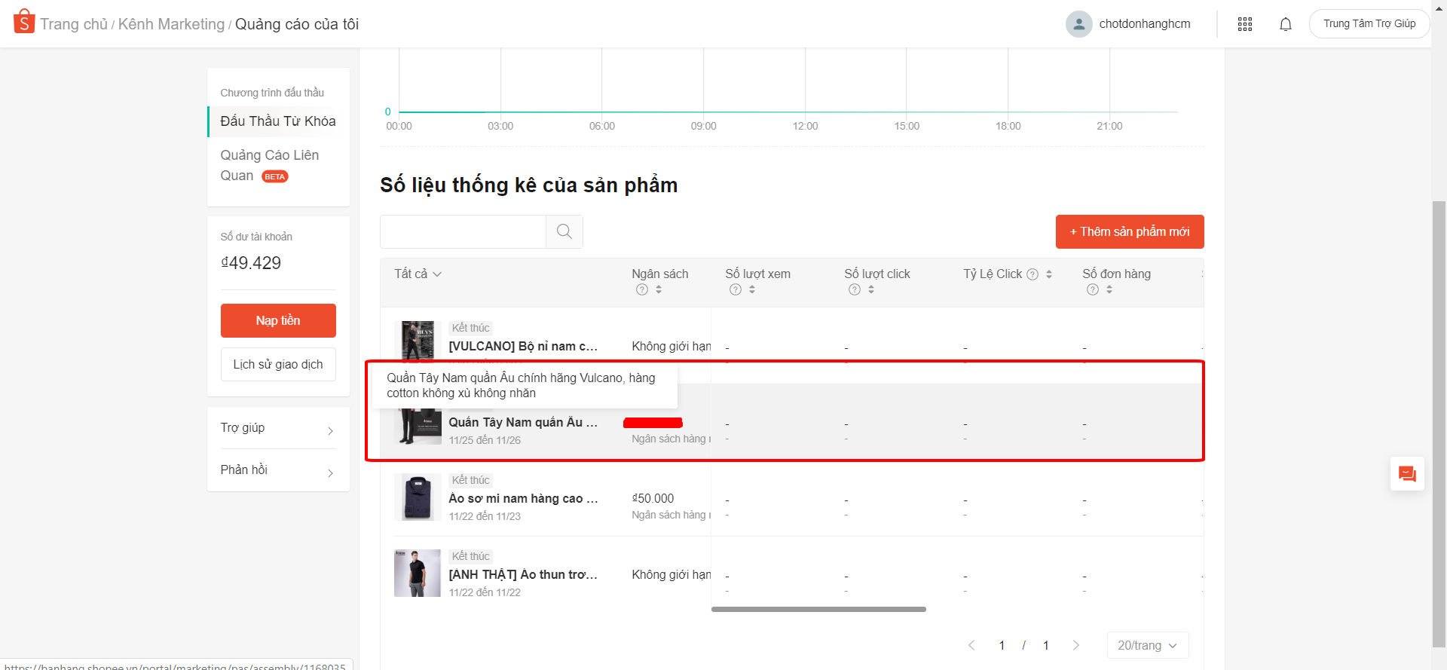
Task: Open the apps grid menu icon
Action: coord(1244,24)
